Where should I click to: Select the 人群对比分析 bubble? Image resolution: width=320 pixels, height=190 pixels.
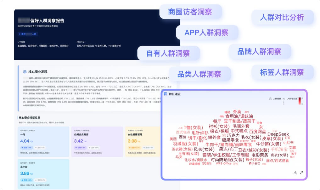(x=282, y=17)
